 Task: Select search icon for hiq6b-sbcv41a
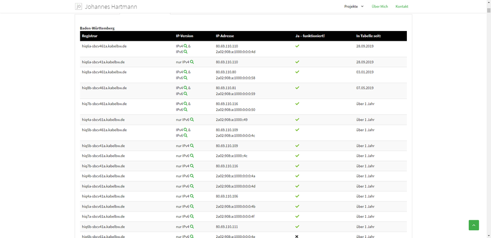click(x=192, y=226)
